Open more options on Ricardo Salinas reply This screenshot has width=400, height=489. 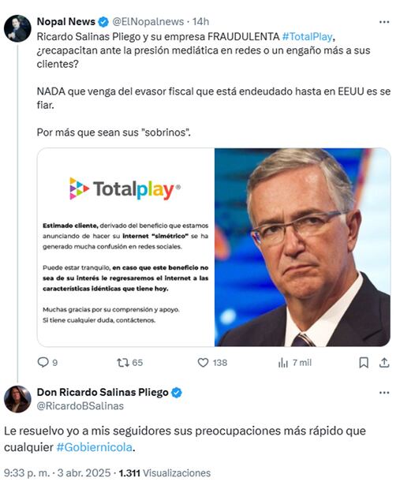tap(384, 393)
